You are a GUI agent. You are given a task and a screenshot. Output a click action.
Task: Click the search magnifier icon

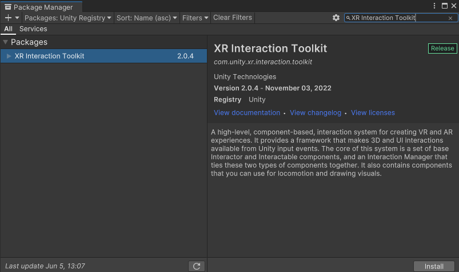348,18
